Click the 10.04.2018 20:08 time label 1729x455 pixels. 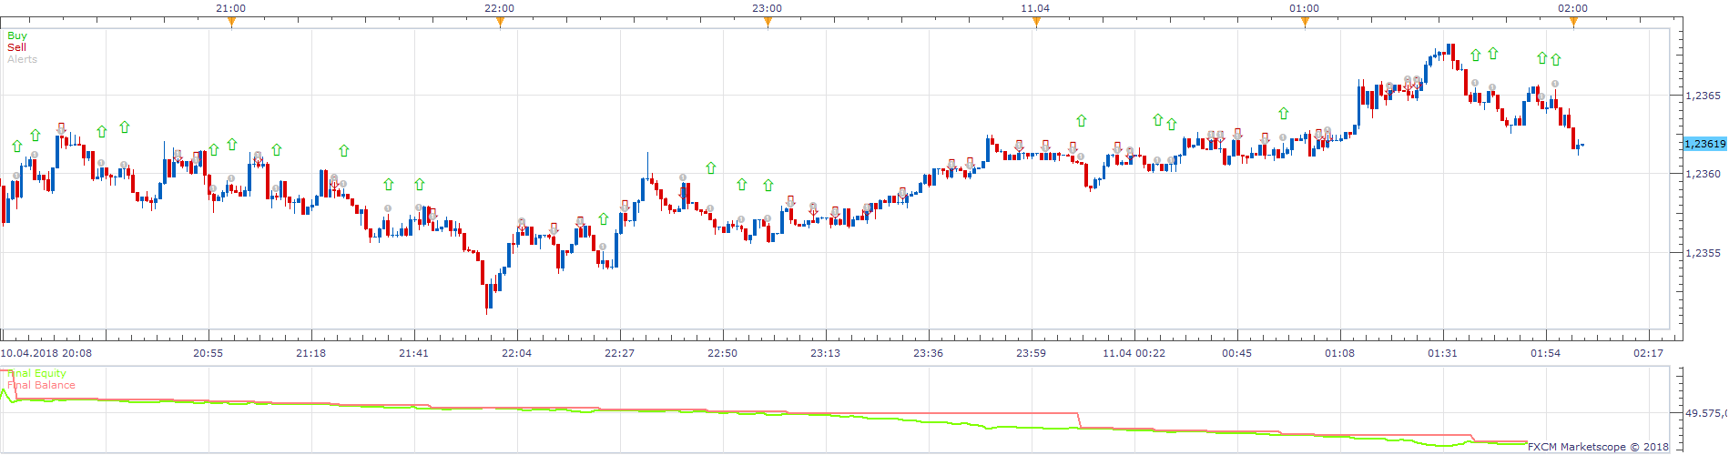click(46, 353)
